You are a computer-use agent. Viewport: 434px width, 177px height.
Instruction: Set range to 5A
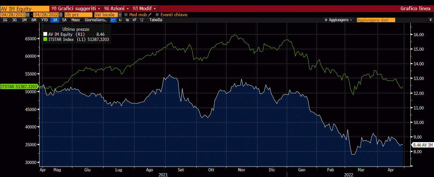[x=64, y=20]
